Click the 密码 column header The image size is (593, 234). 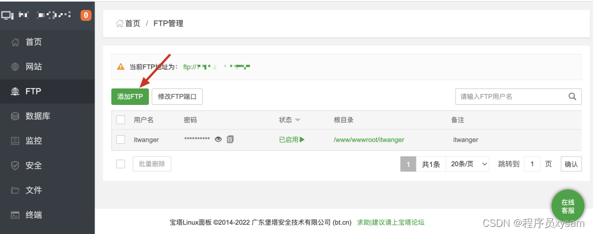click(x=190, y=120)
